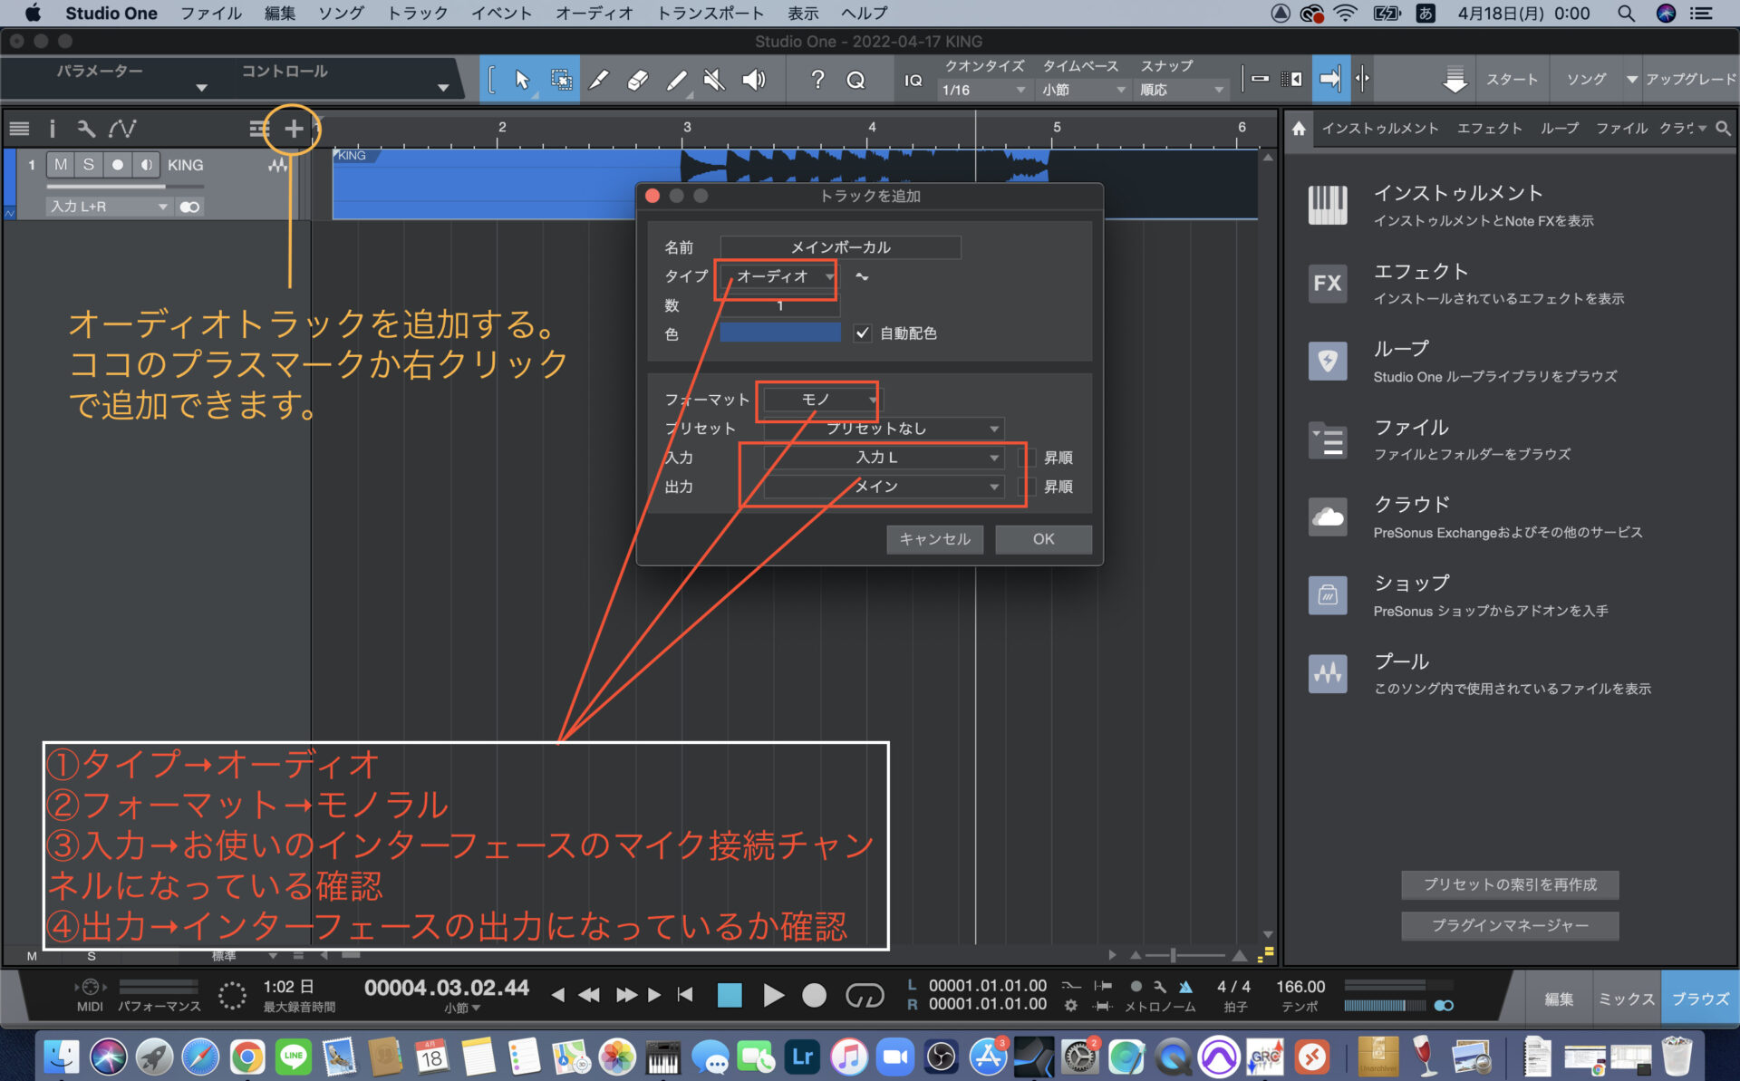Screen dimensions: 1740x1081
Task: Open the 編集 view button
Action: (1559, 999)
